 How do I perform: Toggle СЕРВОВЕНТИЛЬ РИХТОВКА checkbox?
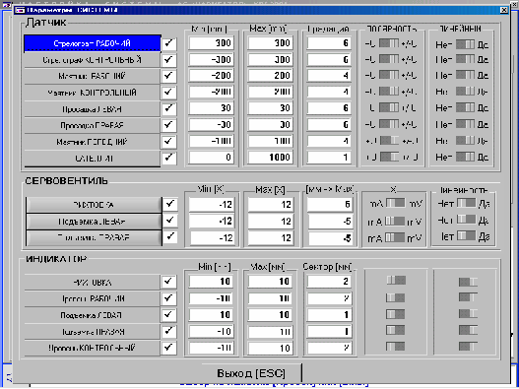tap(170, 204)
